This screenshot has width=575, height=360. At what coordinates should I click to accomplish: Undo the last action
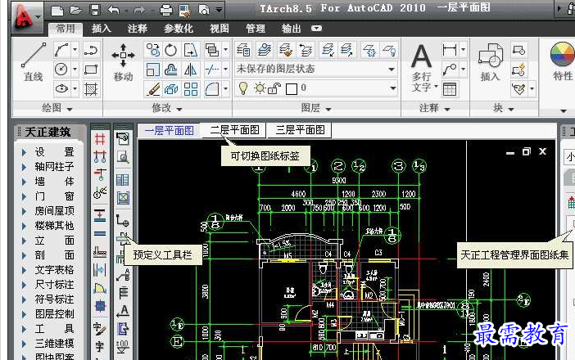tap(114, 10)
